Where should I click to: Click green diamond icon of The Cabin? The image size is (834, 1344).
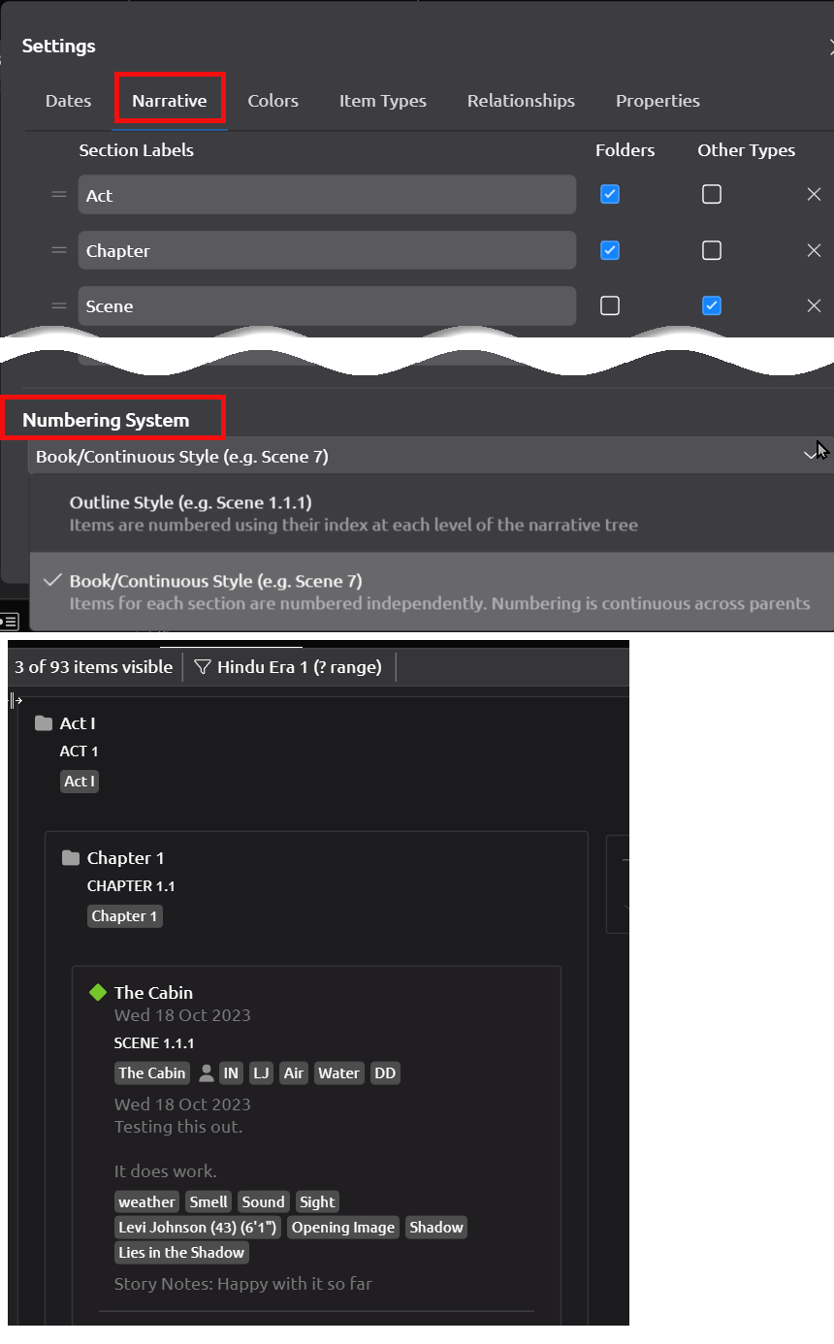(x=97, y=992)
